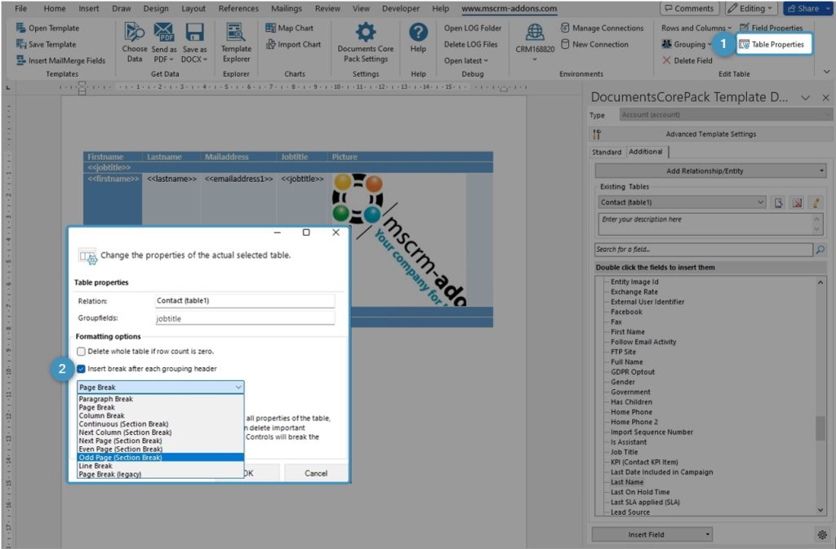This screenshot has width=836, height=549.
Task: Open Field Properties in Edit Table
Action: [771, 28]
